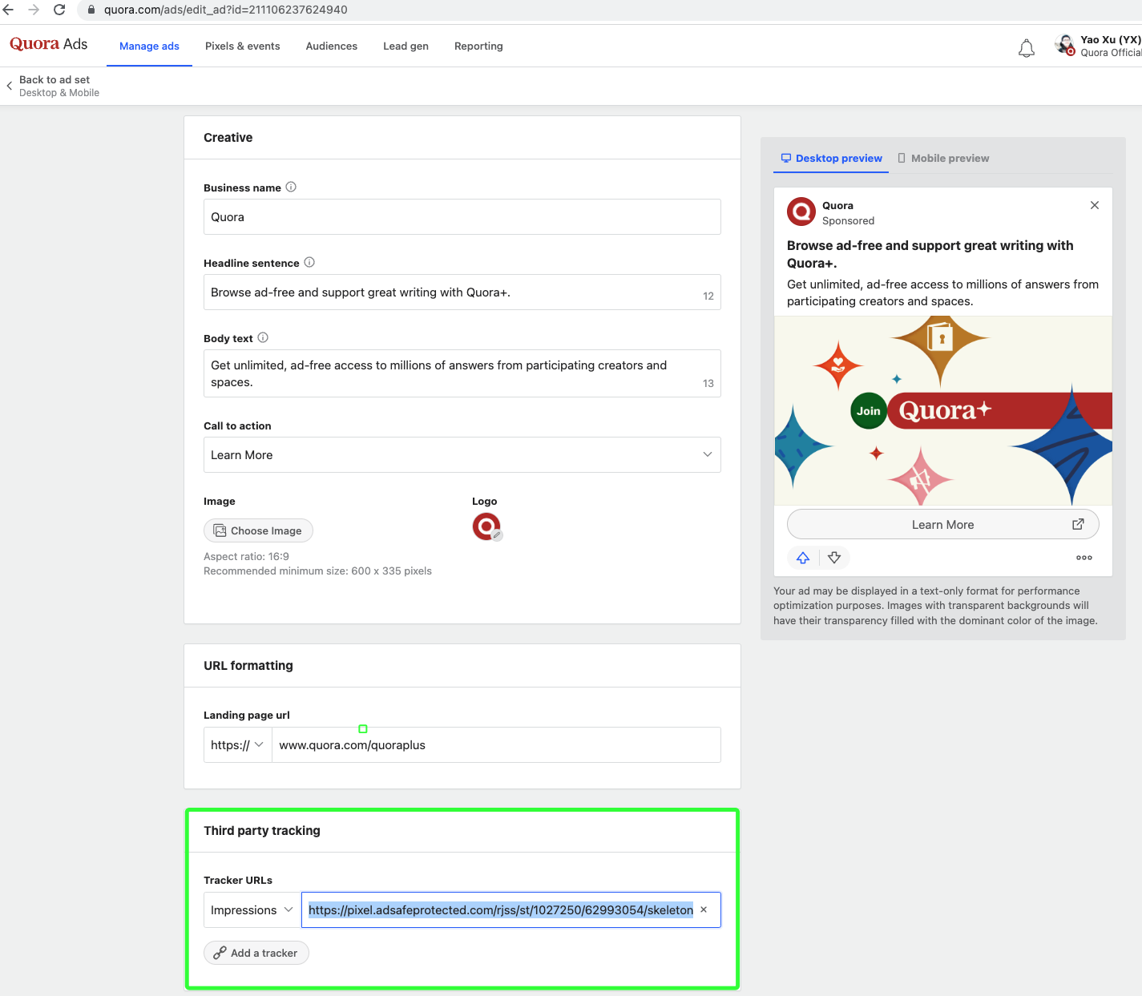Remove the tracker URL with the X

pos(703,909)
